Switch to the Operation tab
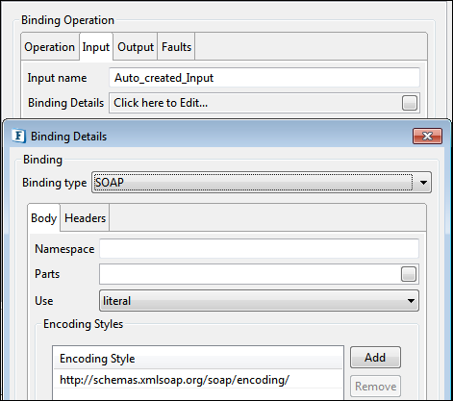The height and width of the screenshot is (401, 453). point(50,47)
